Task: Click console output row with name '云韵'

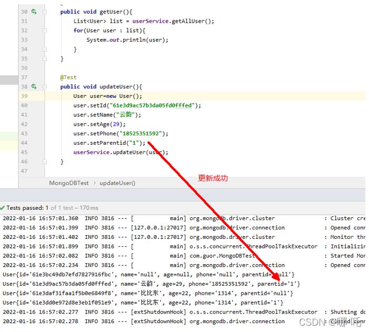Action: tap(151, 284)
